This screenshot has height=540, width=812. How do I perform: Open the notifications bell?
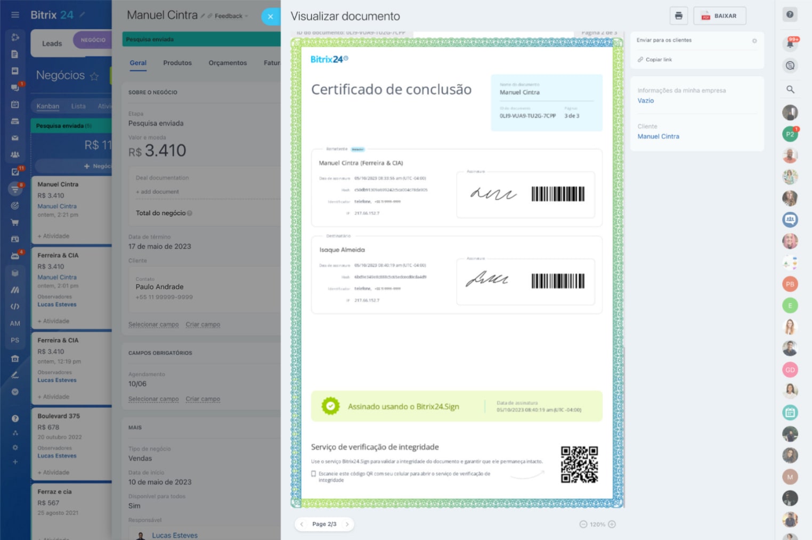click(790, 44)
